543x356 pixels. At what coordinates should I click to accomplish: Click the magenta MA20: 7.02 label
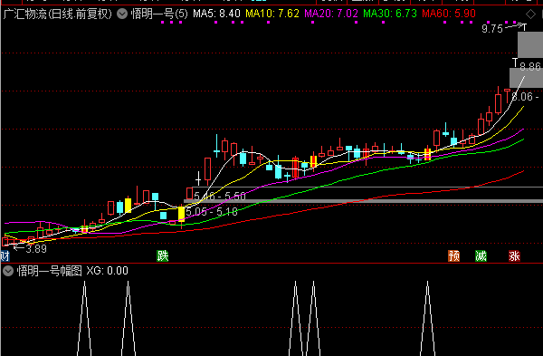[x=331, y=14]
